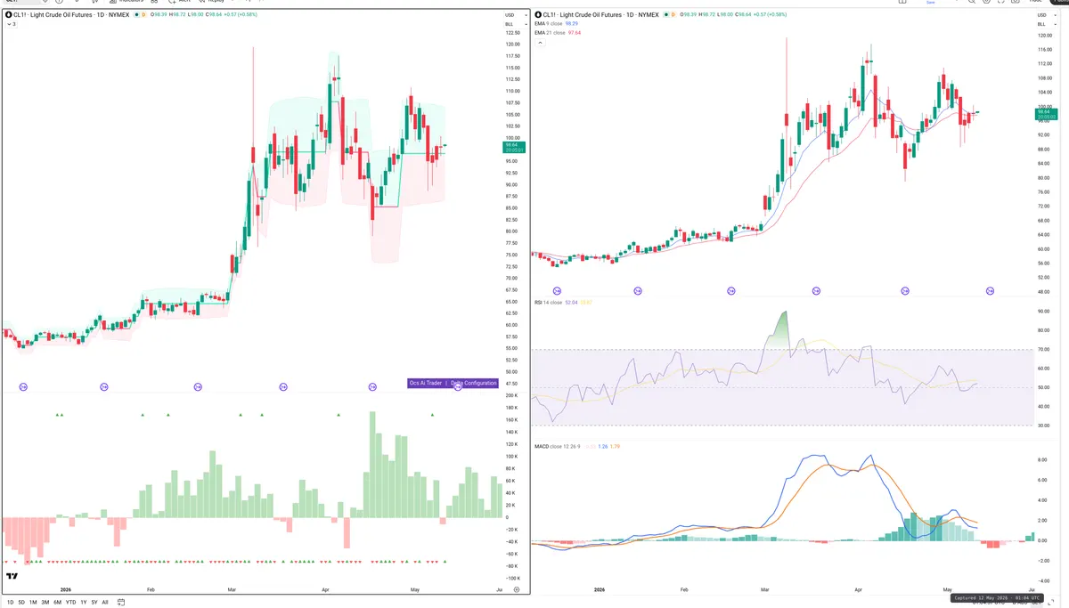
Task: Click the event marker nearest Feb on right chart
Action: (x=637, y=291)
